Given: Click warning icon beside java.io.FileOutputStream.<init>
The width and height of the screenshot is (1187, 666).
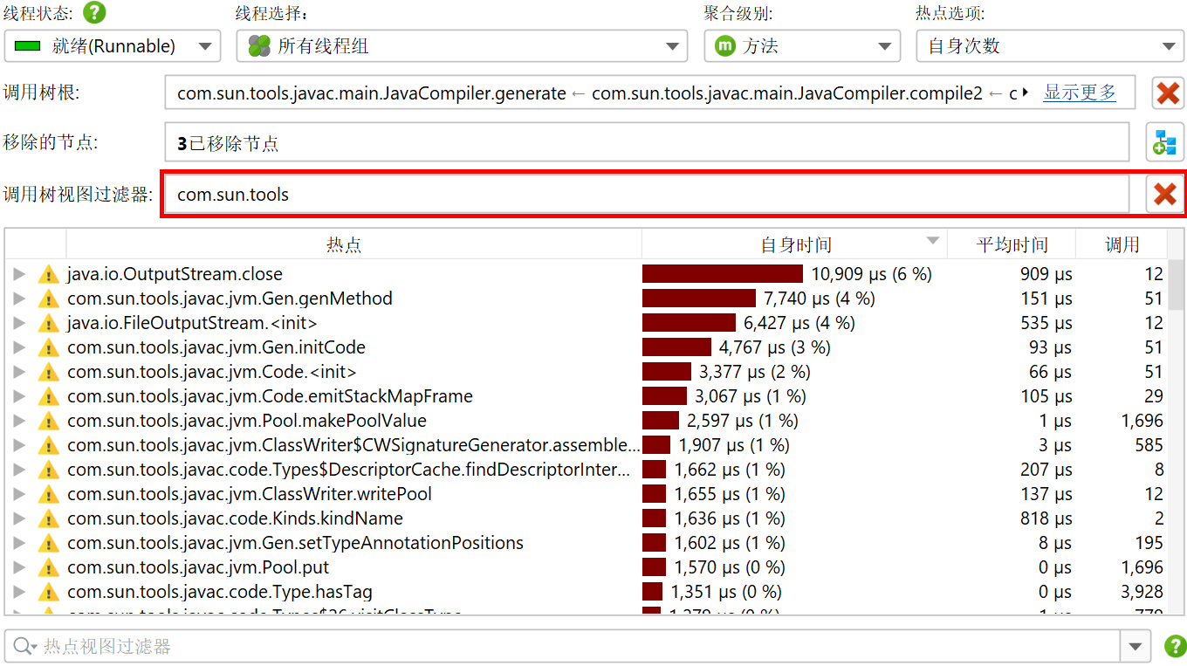Looking at the screenshot, I should coord(48,323).
